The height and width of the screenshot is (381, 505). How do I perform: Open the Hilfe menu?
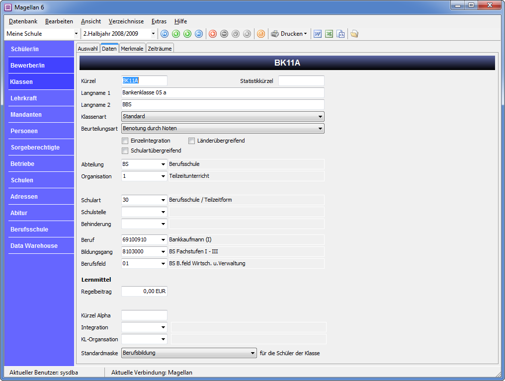click(181, 21)
